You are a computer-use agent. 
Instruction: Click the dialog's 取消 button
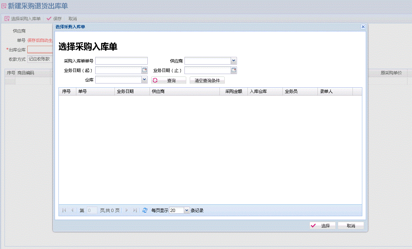pyautogui.click(x=351, y=226)
